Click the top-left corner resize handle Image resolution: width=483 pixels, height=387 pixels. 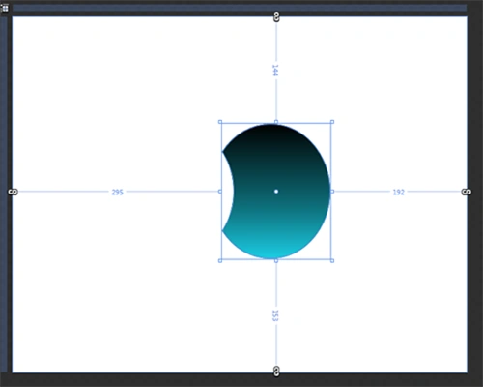[x=220, y=122]
